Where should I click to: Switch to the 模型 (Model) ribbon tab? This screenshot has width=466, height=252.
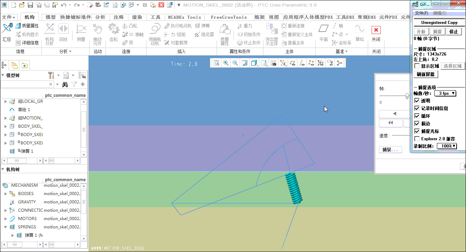click(51, 17)
